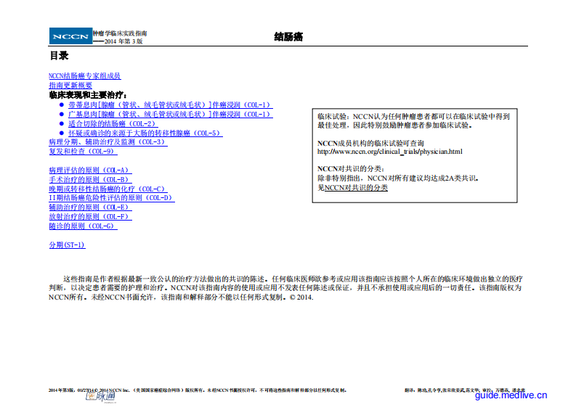Open 适合切除的结肠癌 (COL-2) link

(x=113, y=123)
